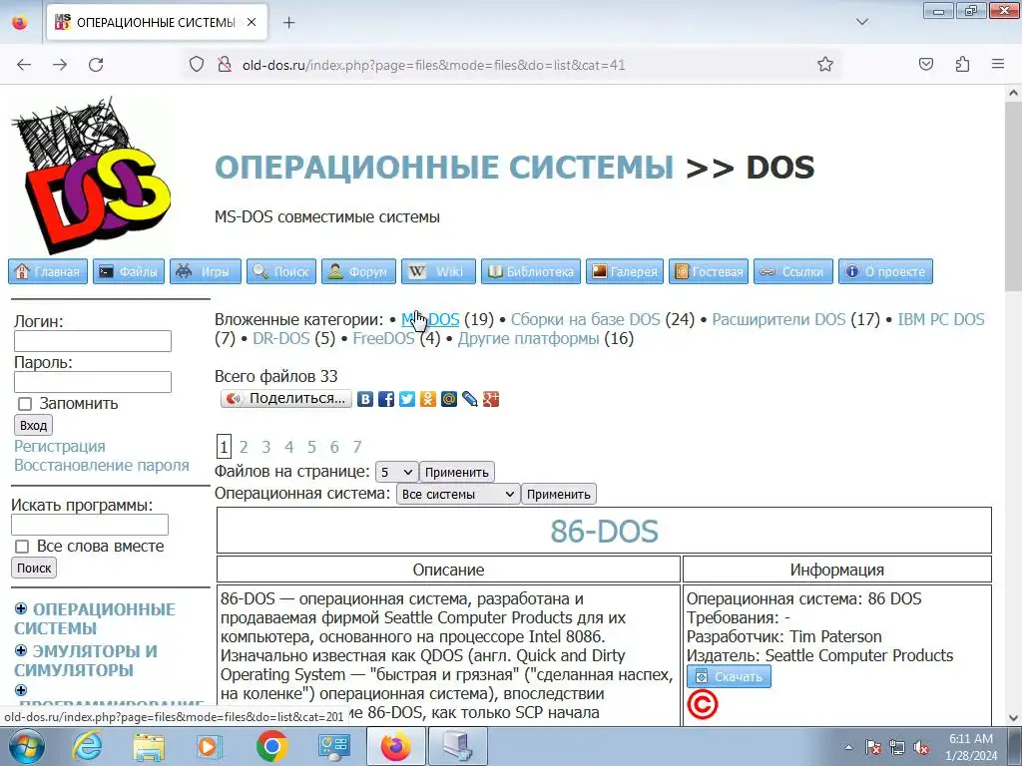Go back with browser back arrow
Screen dimensions: 1022x766
tap(24, 65)
